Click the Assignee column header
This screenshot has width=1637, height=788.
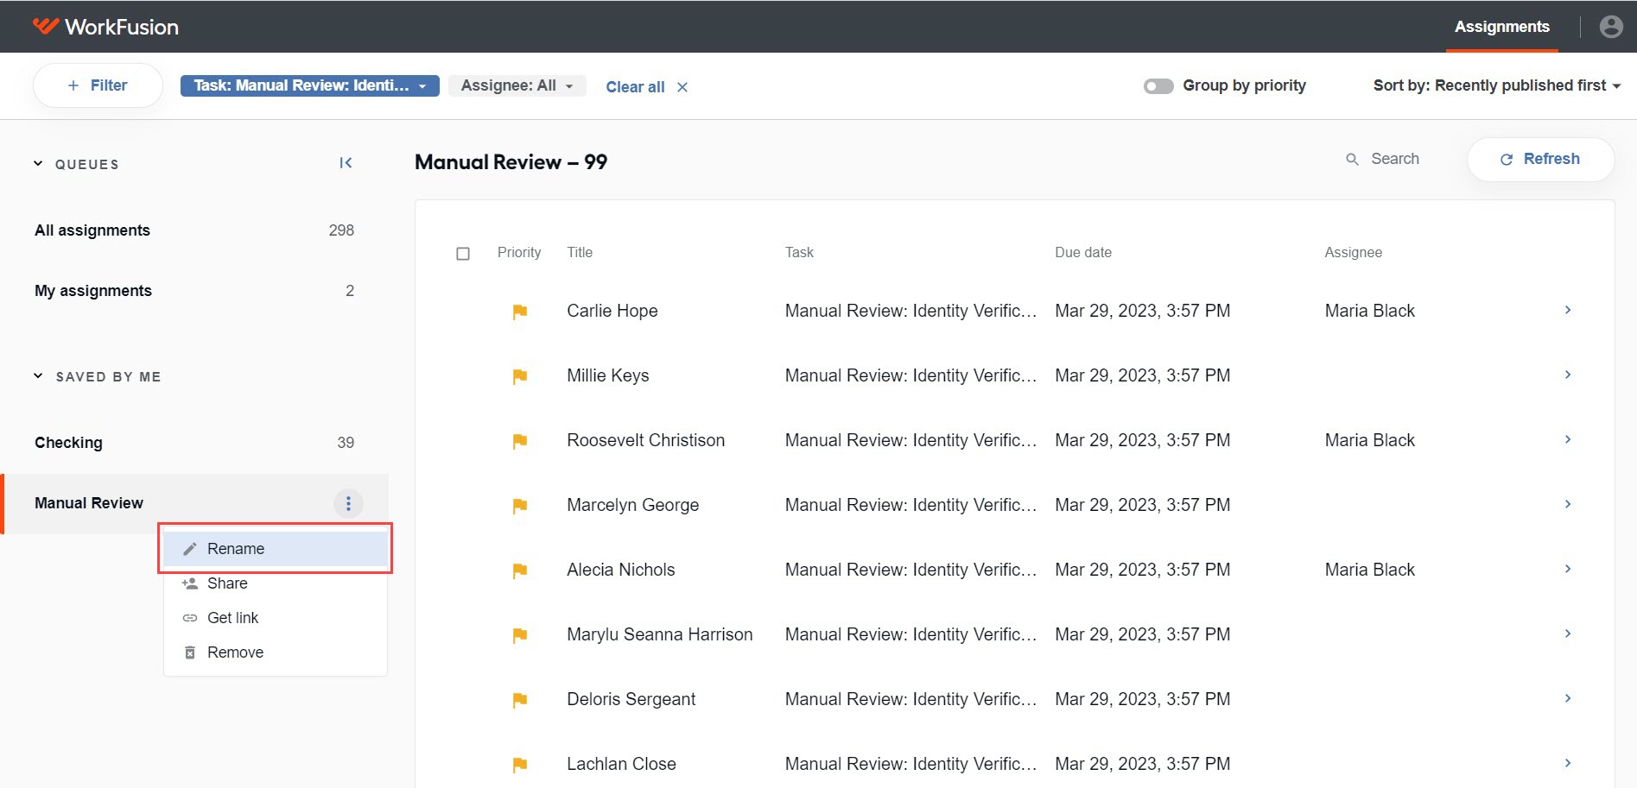[1353, 252]
